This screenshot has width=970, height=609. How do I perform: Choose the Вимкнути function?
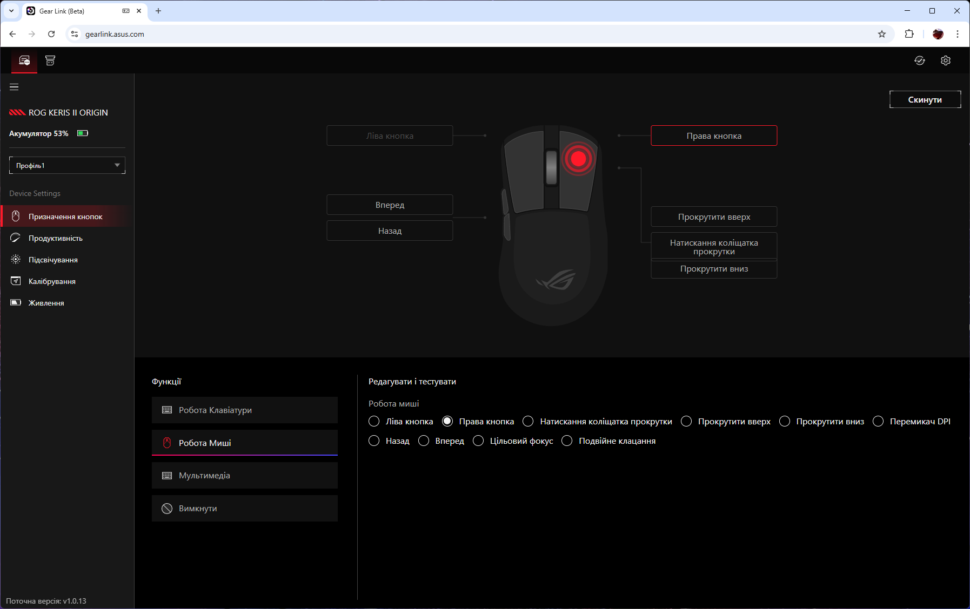(x=245, y=509)
